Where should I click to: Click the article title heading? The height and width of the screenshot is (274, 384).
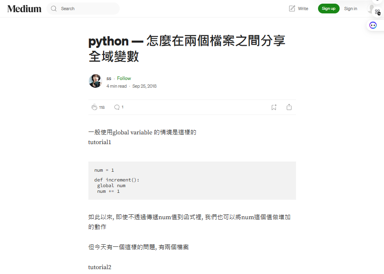coord(187,48)
